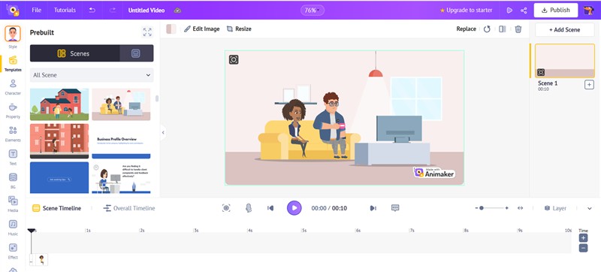601x272 pixels.
Task: Click the Resize button
Action: tap(239, 29)
